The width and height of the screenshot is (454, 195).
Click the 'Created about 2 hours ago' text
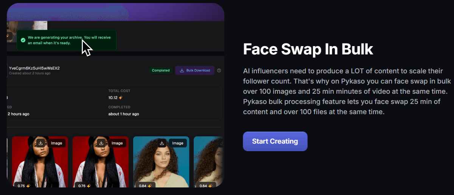click(30, 73)
